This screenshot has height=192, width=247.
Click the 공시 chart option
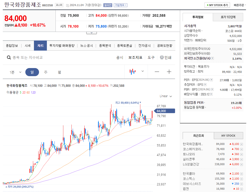(120, 58)
